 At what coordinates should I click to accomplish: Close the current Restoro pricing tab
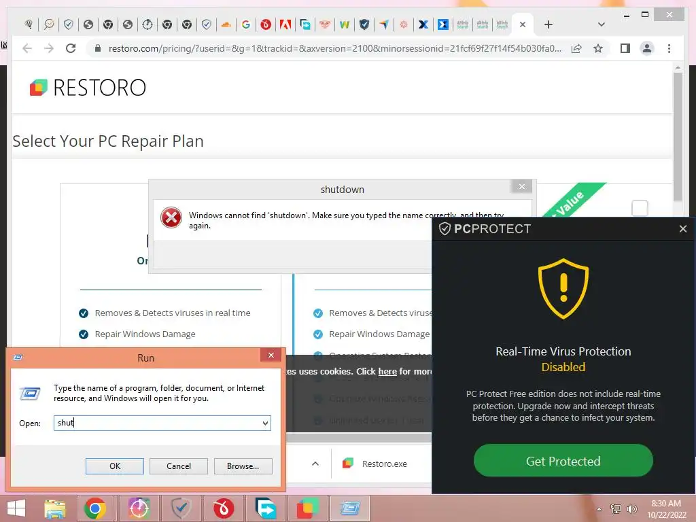coord(523,25)
